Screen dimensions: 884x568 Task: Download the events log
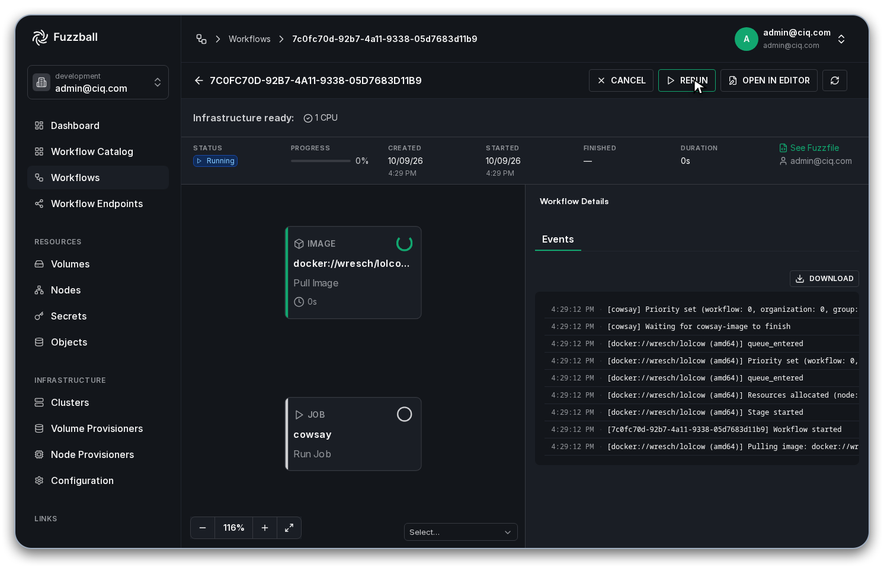tap(824, 279)
